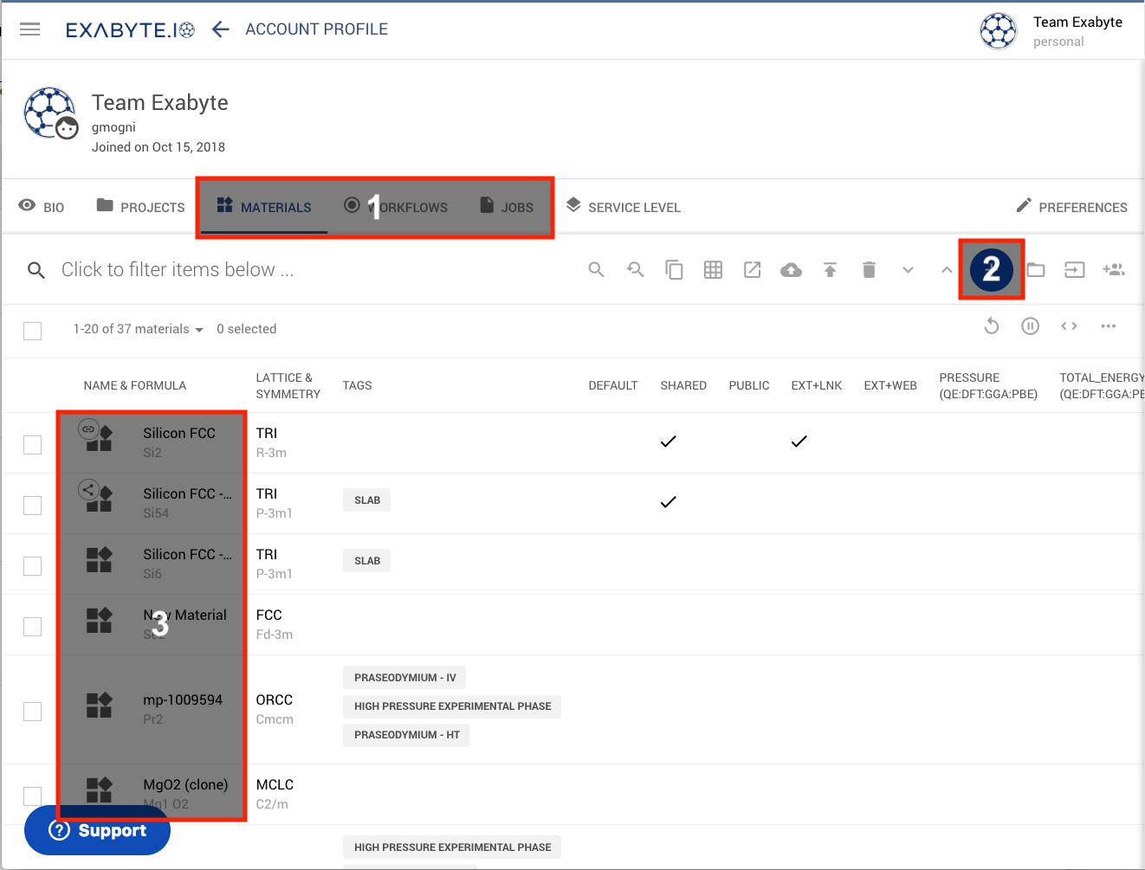Screen dimensions: 1145x870
Task: Select the checkbox for Silicon FCC Si2
Action: [32, 444]
